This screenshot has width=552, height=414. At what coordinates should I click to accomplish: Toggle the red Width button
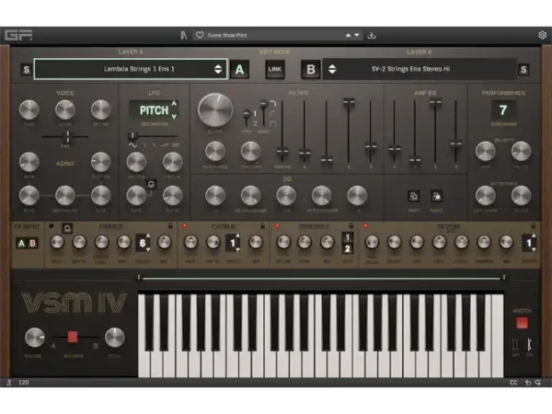point(522,323)
